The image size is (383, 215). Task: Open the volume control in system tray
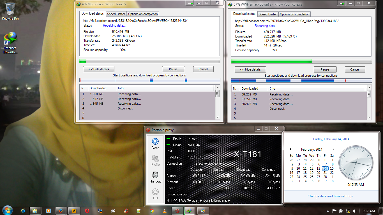pyautogui.click(x=355, y=211)
